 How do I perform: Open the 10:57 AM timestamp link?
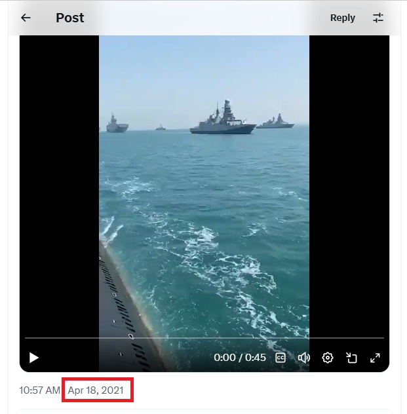point(39,390)
